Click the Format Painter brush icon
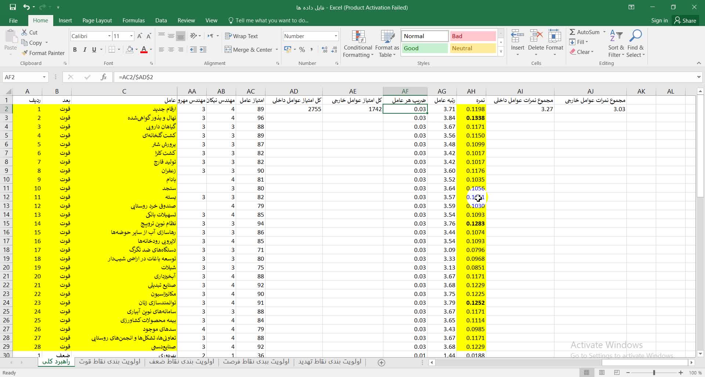Screen dimensions: 705x377 (25, 53)
